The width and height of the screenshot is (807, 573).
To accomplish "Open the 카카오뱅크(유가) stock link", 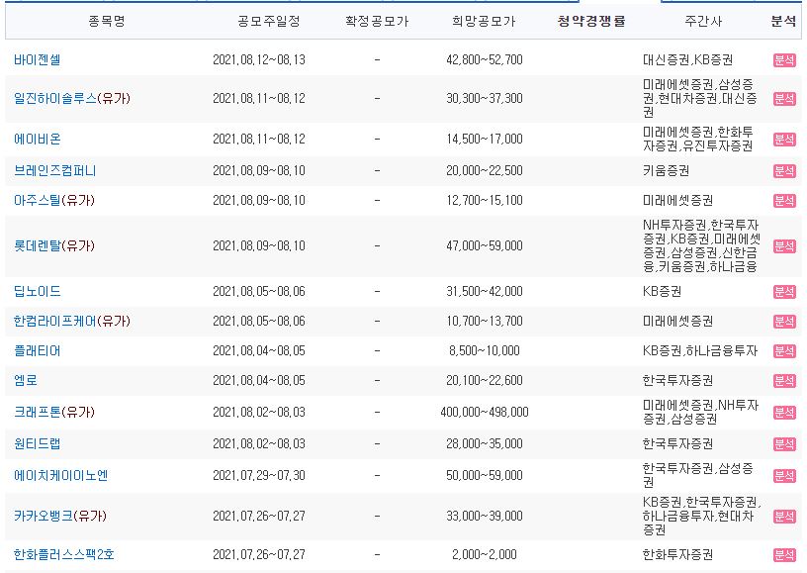I will [x=60, y=516].
